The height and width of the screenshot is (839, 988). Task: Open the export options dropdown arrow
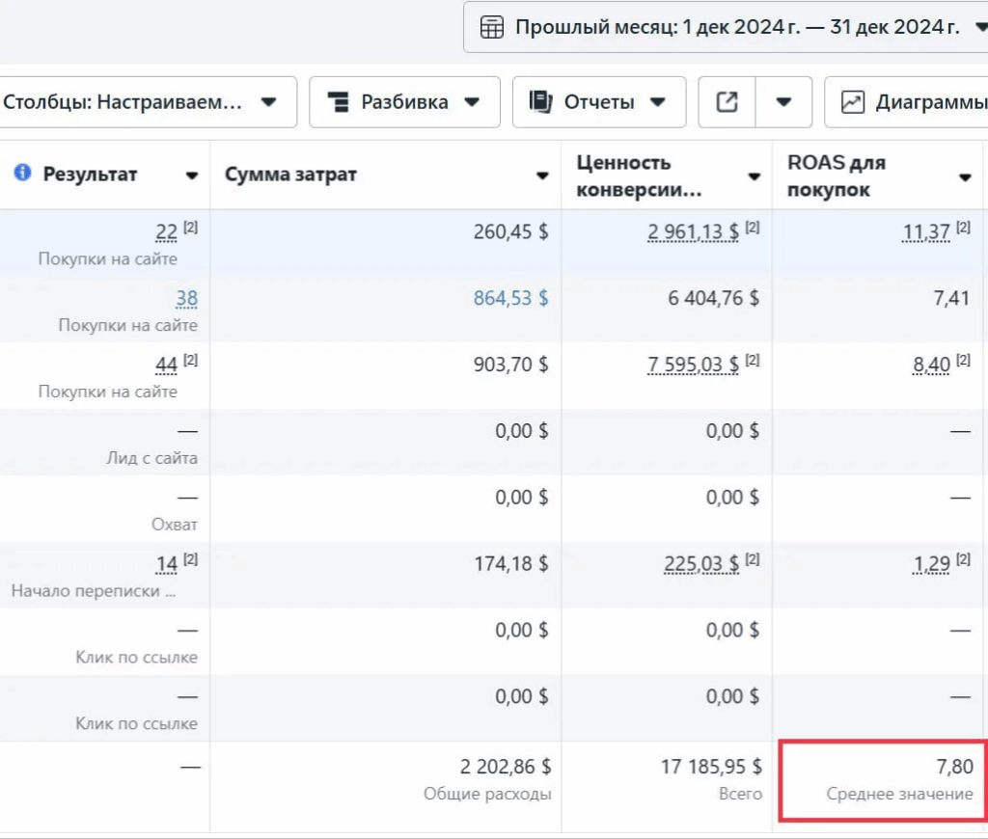pos(783,102)
